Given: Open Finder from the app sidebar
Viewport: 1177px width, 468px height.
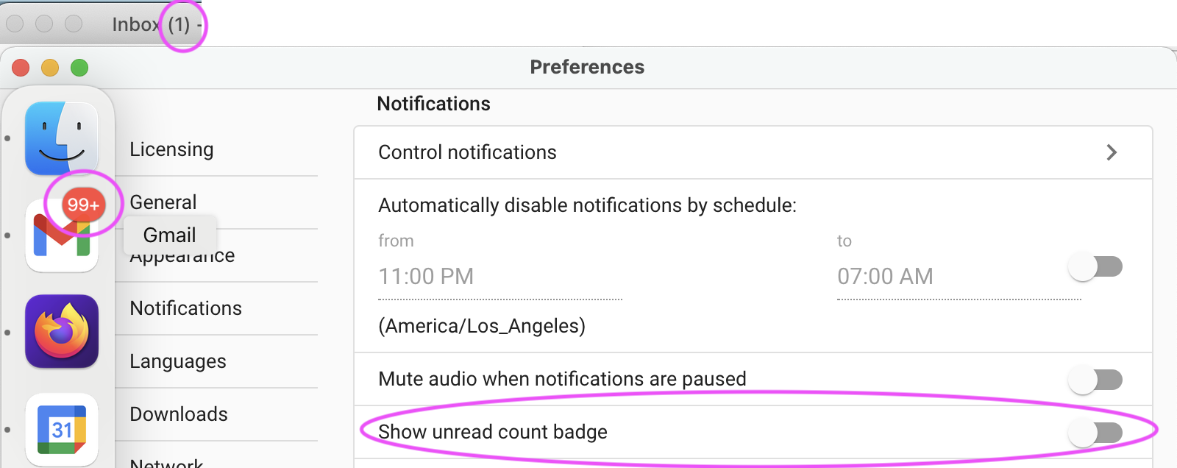Looking at the screenshot, I should point(62,138).
